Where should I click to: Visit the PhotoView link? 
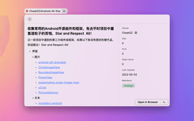click(x=45, y=77)
